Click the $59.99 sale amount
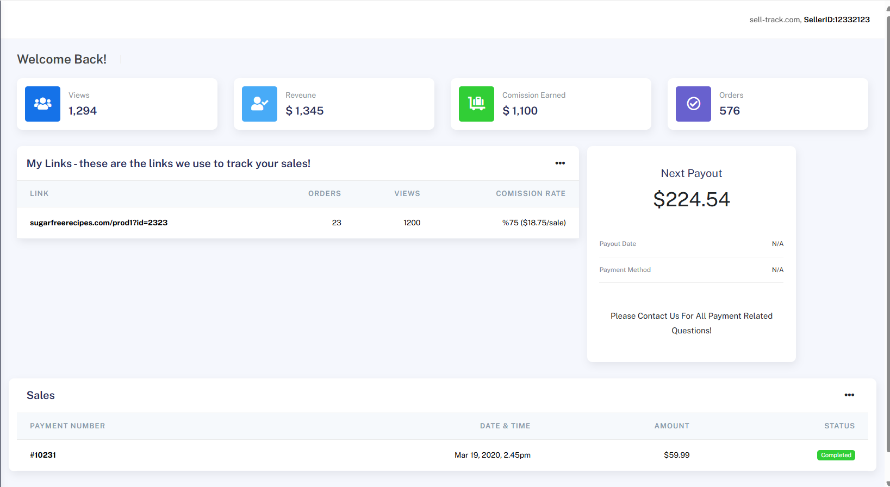 676,455
